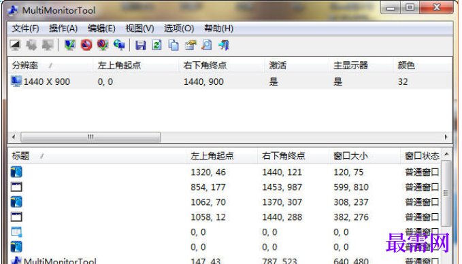
Task: Select the 1440 X 900 resolution cell
Action: tap(46, 81)
